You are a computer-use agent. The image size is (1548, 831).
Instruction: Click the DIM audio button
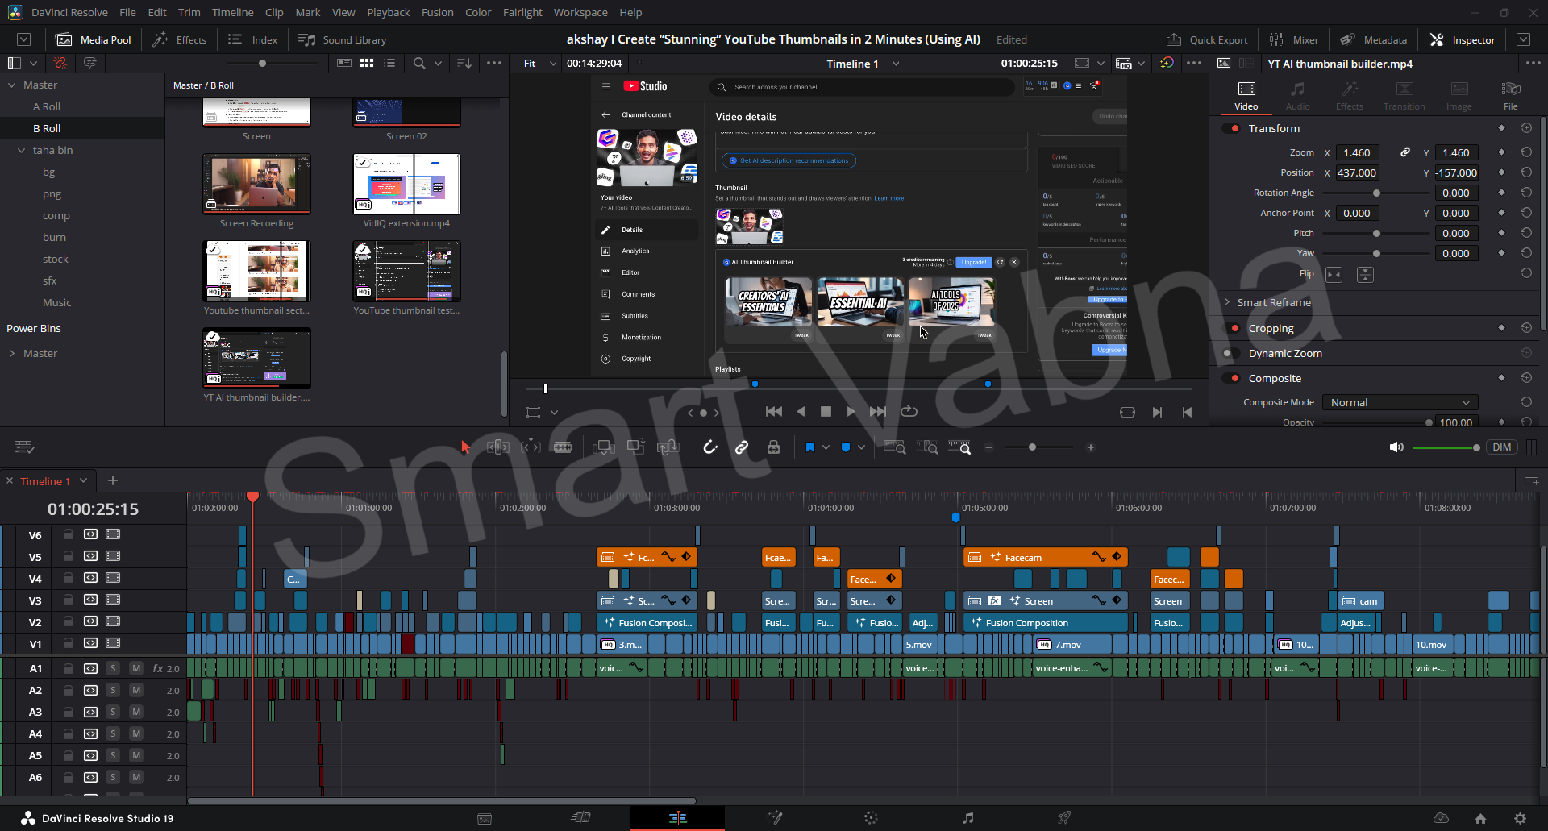[x=1502, y=447]
